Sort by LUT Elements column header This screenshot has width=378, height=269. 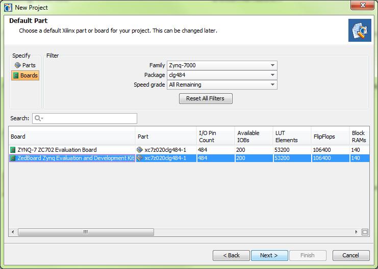292,137
